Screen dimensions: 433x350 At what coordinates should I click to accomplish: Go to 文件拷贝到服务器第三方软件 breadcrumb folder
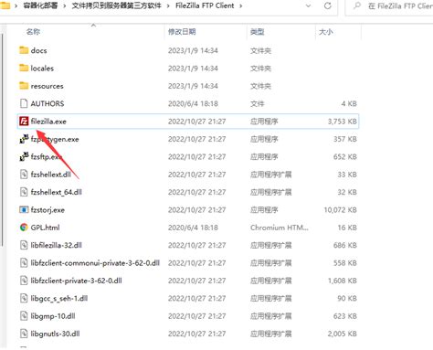(x=116, y=5)
